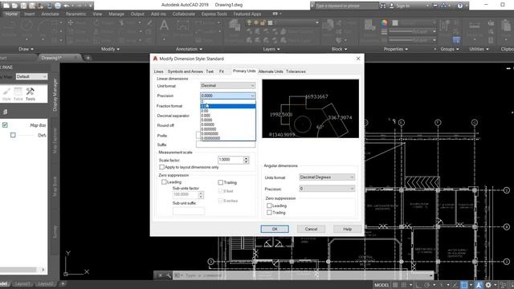Image resolution: width=514 pixels, height=289 pixels.
Task: Open the Annotate ribbon tab
Action: pos(50,14)
